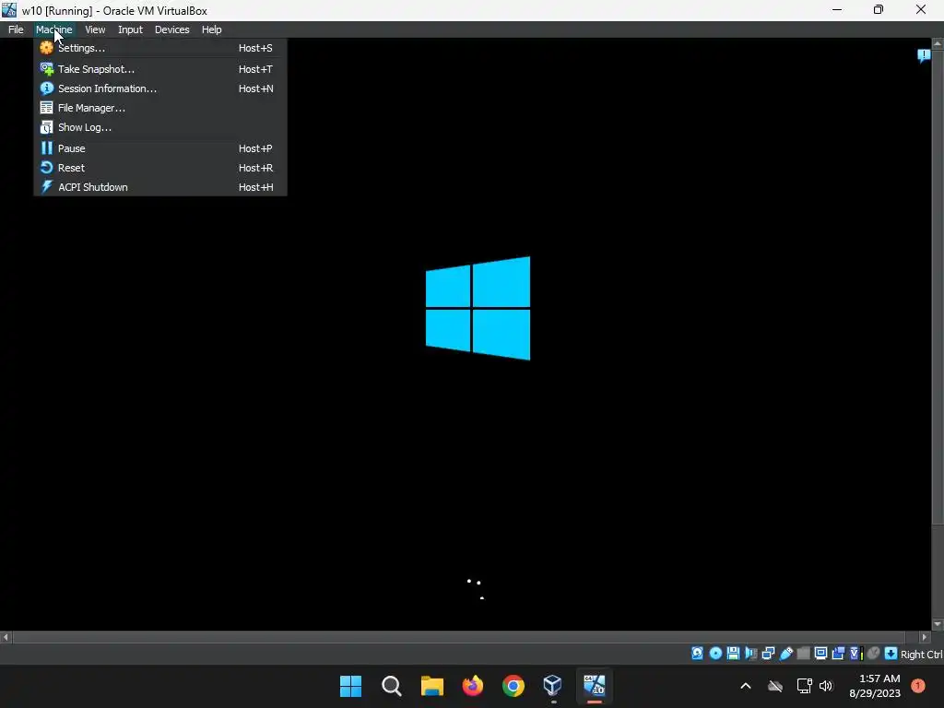Click the volume speaker tray icon
This screenshot has height=708, width=944.
(826, 686)
